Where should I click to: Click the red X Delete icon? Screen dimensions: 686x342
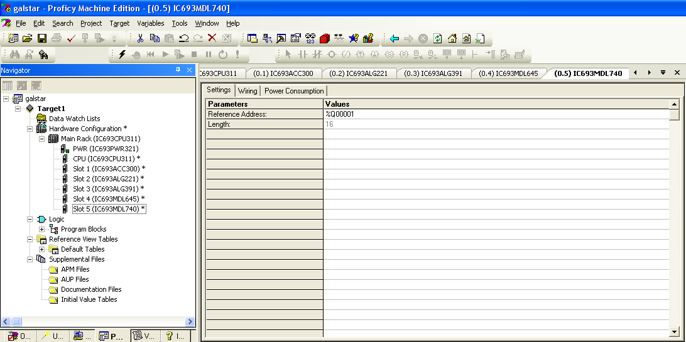coord(212,38)
